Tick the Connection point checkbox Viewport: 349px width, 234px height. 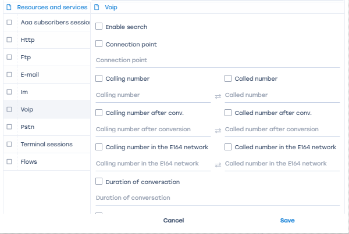pos(99,44)
